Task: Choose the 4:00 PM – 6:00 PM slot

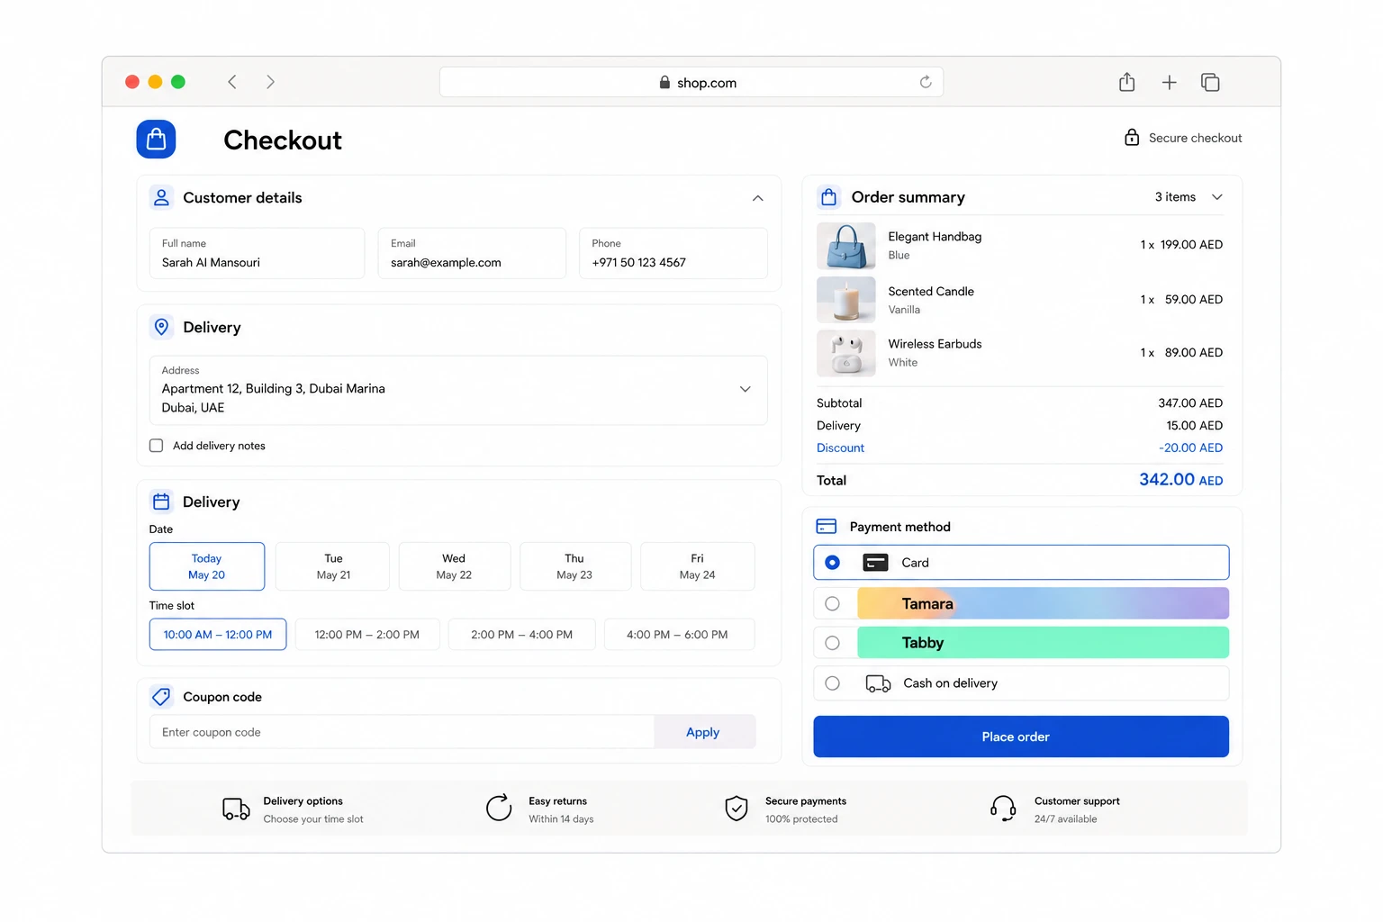Action: pos(678,635)
